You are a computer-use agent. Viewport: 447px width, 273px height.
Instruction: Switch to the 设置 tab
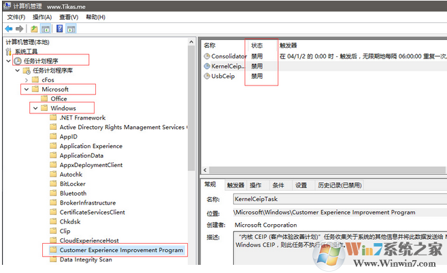[301, 185]
